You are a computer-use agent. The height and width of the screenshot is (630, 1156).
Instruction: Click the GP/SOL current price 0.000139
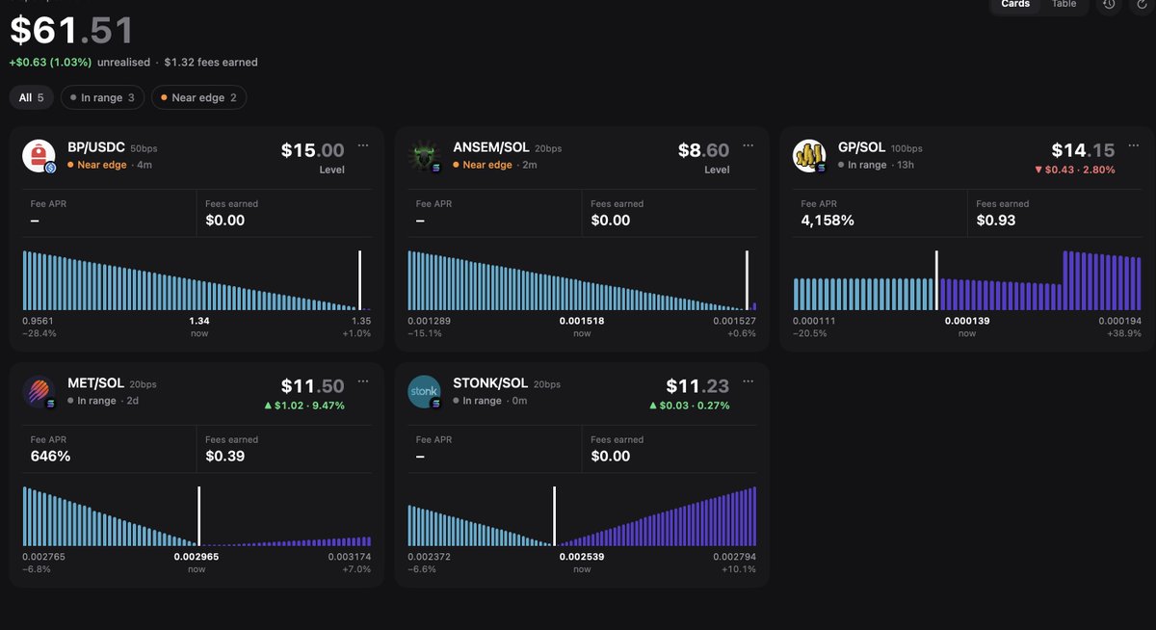coord(967,321)
